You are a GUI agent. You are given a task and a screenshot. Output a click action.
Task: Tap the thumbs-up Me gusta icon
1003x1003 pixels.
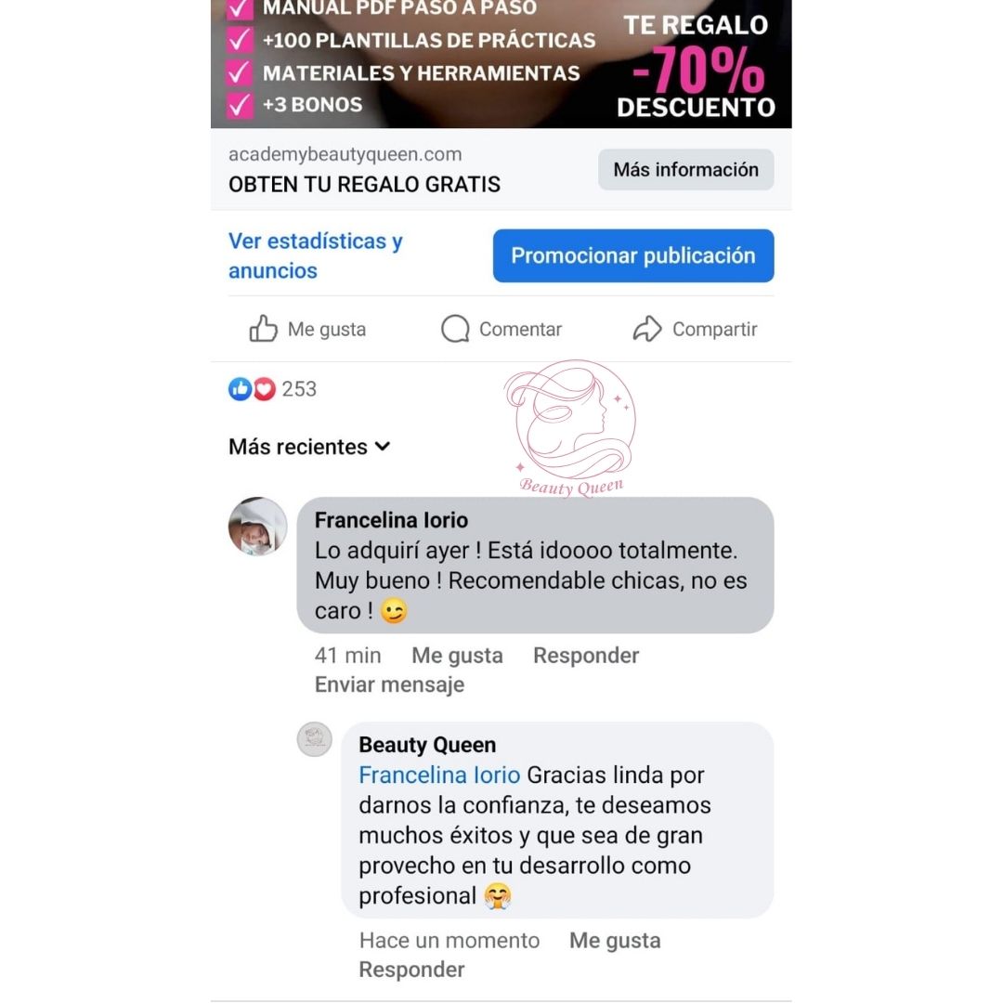pyautogui.click(x=263, y=329)
